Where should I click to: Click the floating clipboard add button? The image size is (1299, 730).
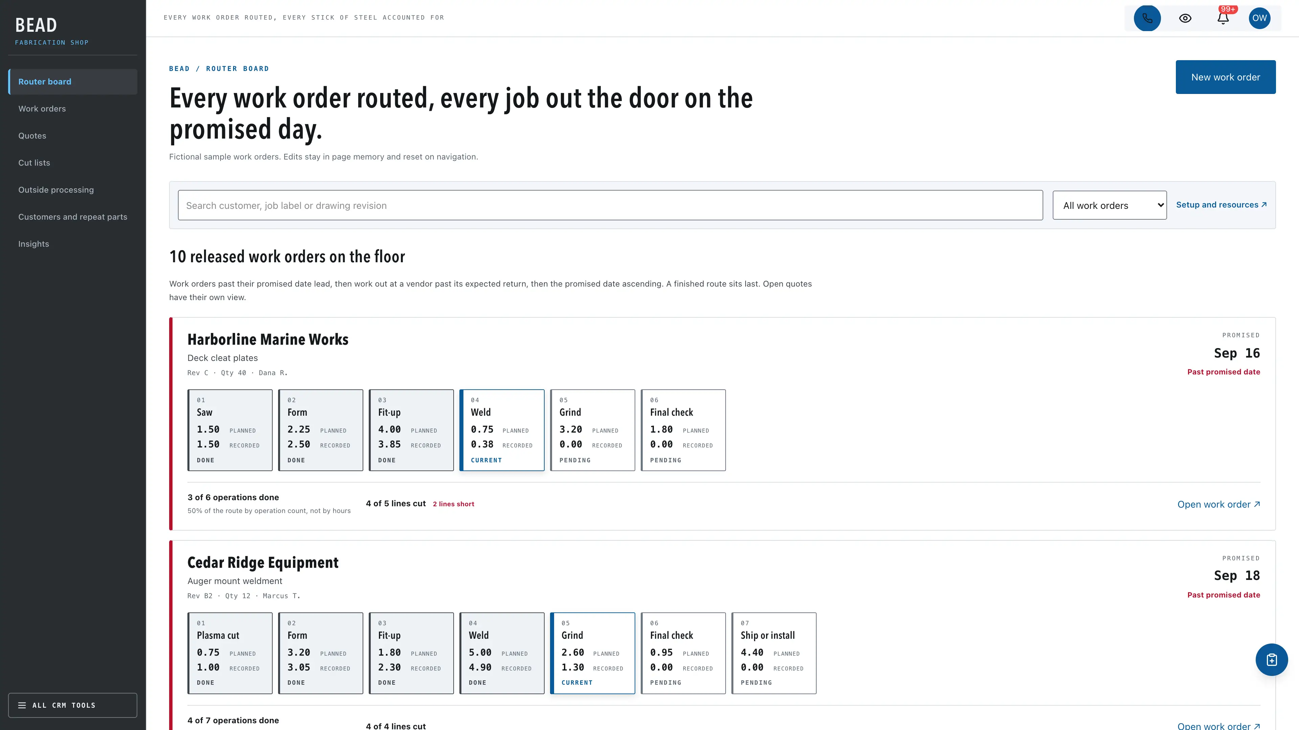point(1271,659)
